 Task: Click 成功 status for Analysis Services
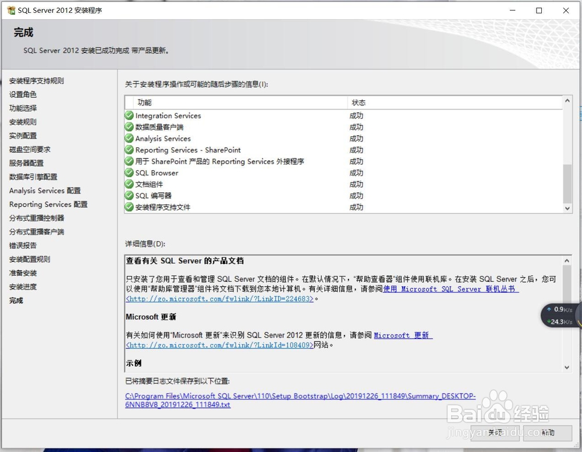pos(356,139)
